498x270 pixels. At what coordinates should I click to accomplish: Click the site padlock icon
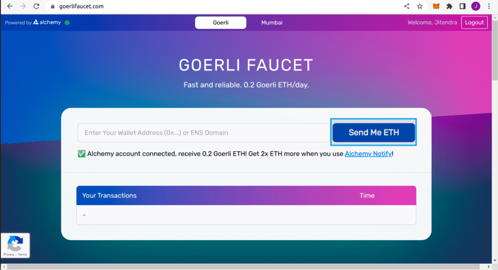[x=53, y=7]
